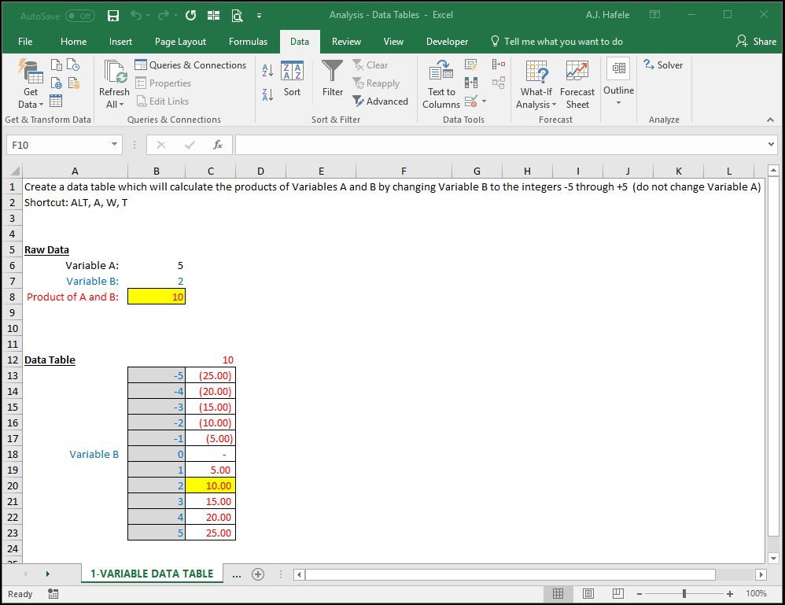Toggle the AutoSave switch
This screenshot has width=785, height=605.
(80, 16)
